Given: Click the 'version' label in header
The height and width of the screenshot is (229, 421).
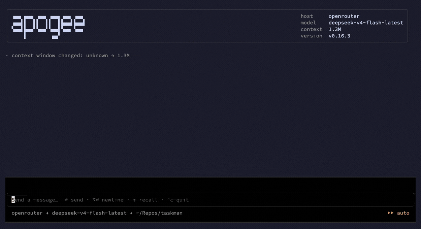Looking at the screenshot, I should point(312,36).
